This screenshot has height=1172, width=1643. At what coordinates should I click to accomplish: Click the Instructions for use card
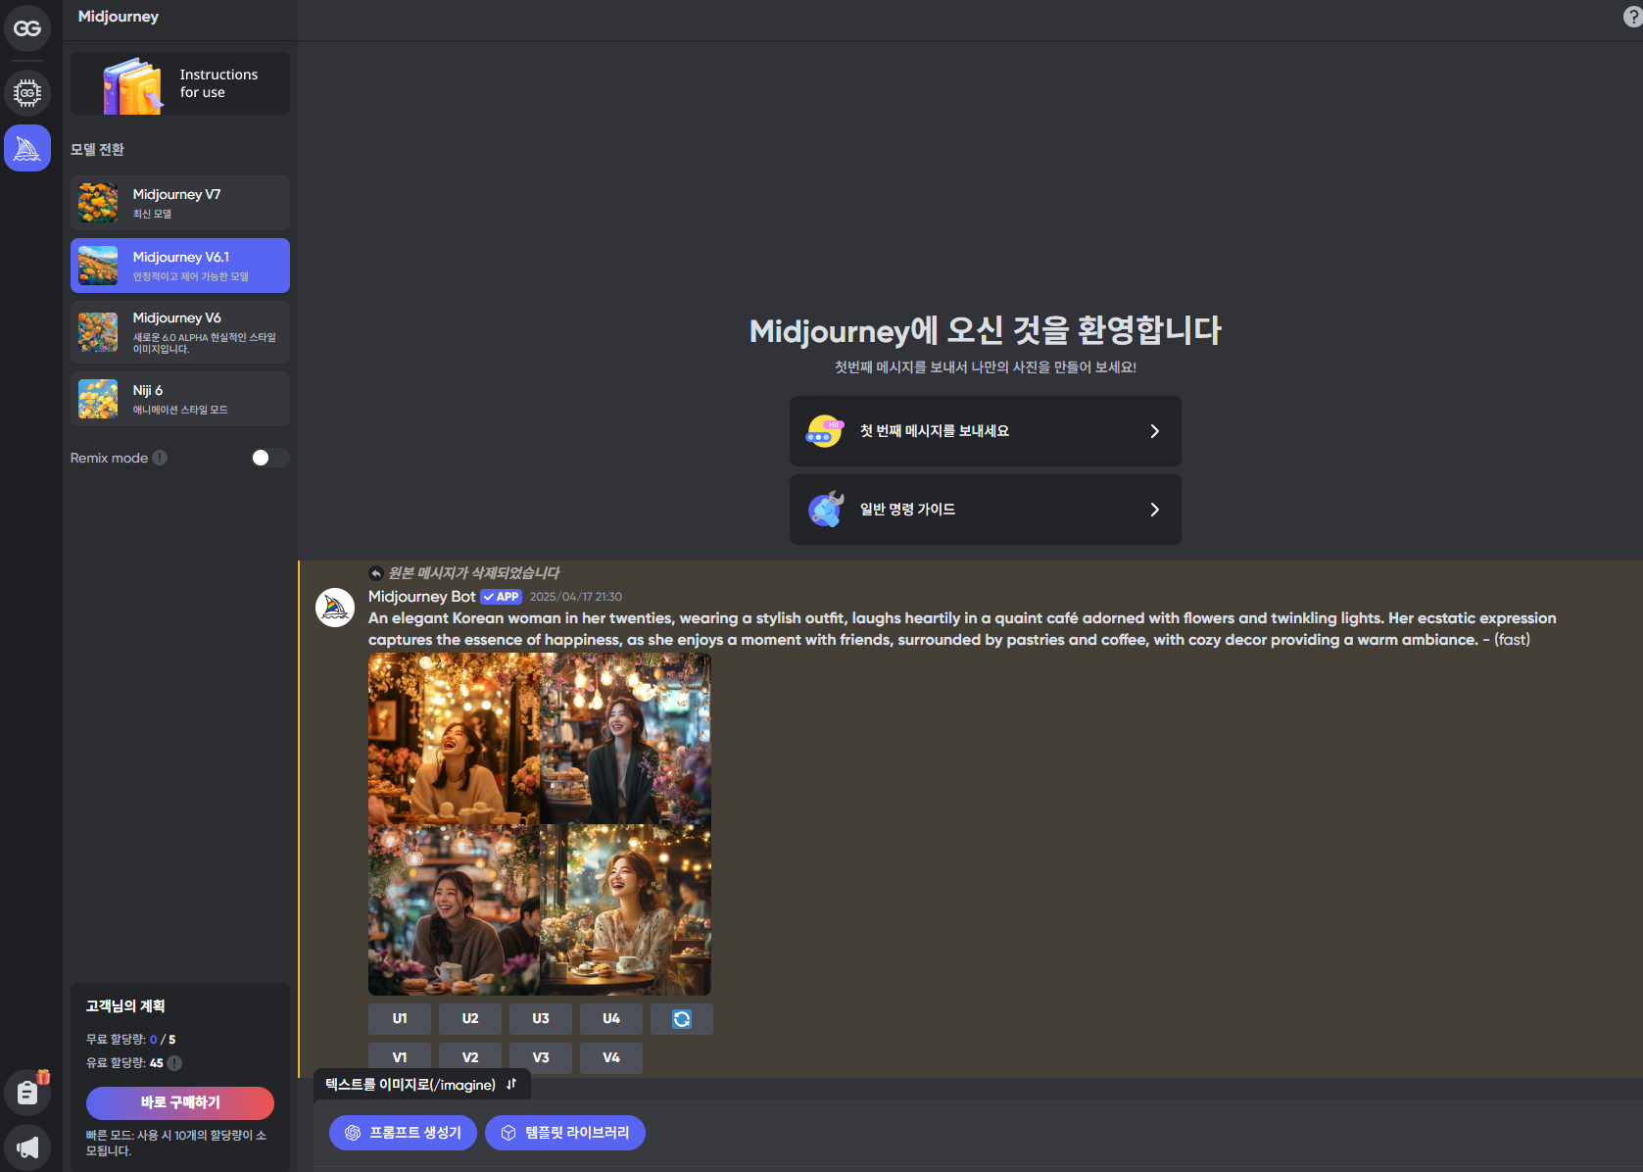180,83
